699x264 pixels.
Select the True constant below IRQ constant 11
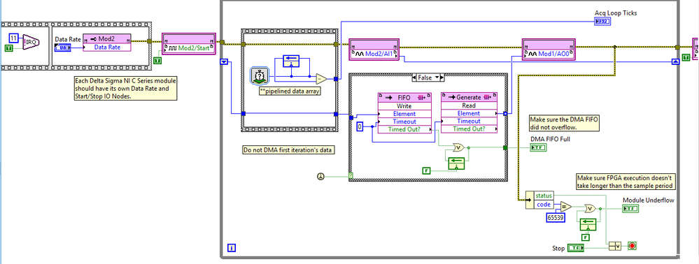coord(9,48)
